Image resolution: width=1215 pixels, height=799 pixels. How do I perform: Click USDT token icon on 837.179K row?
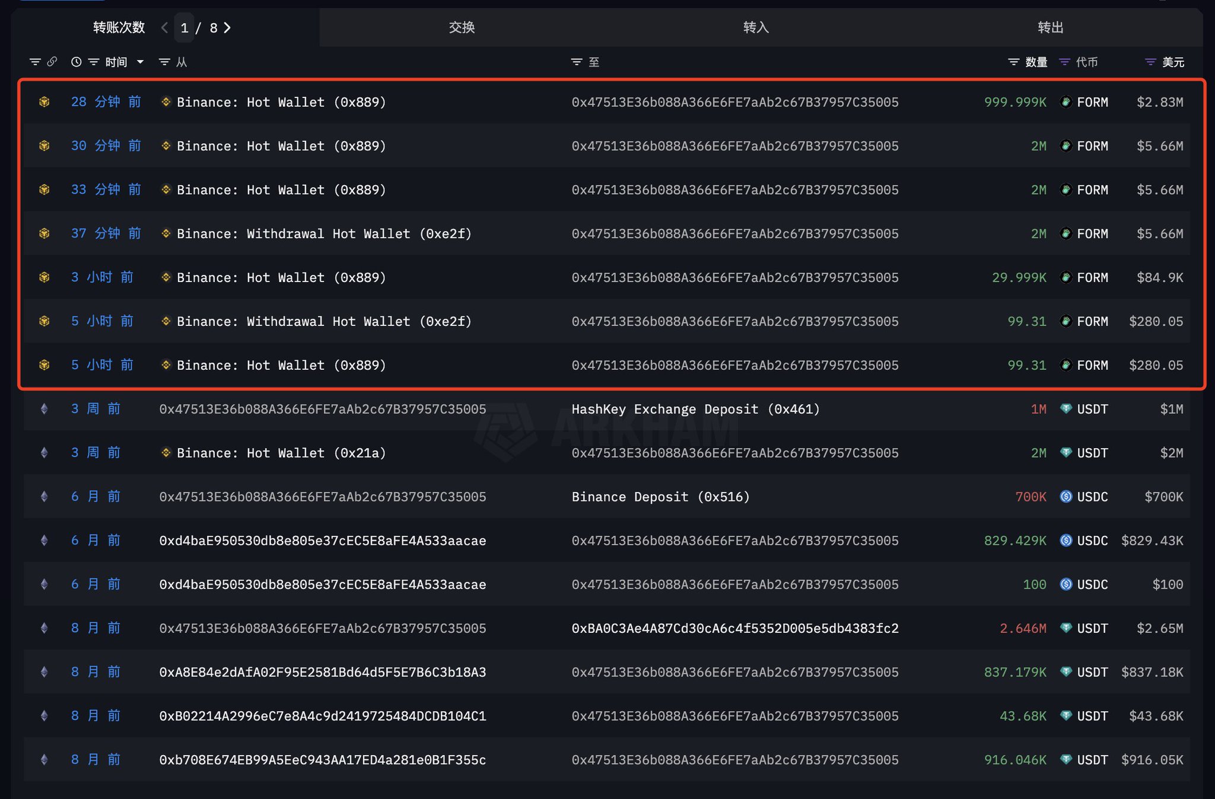tap(1066, 672)
